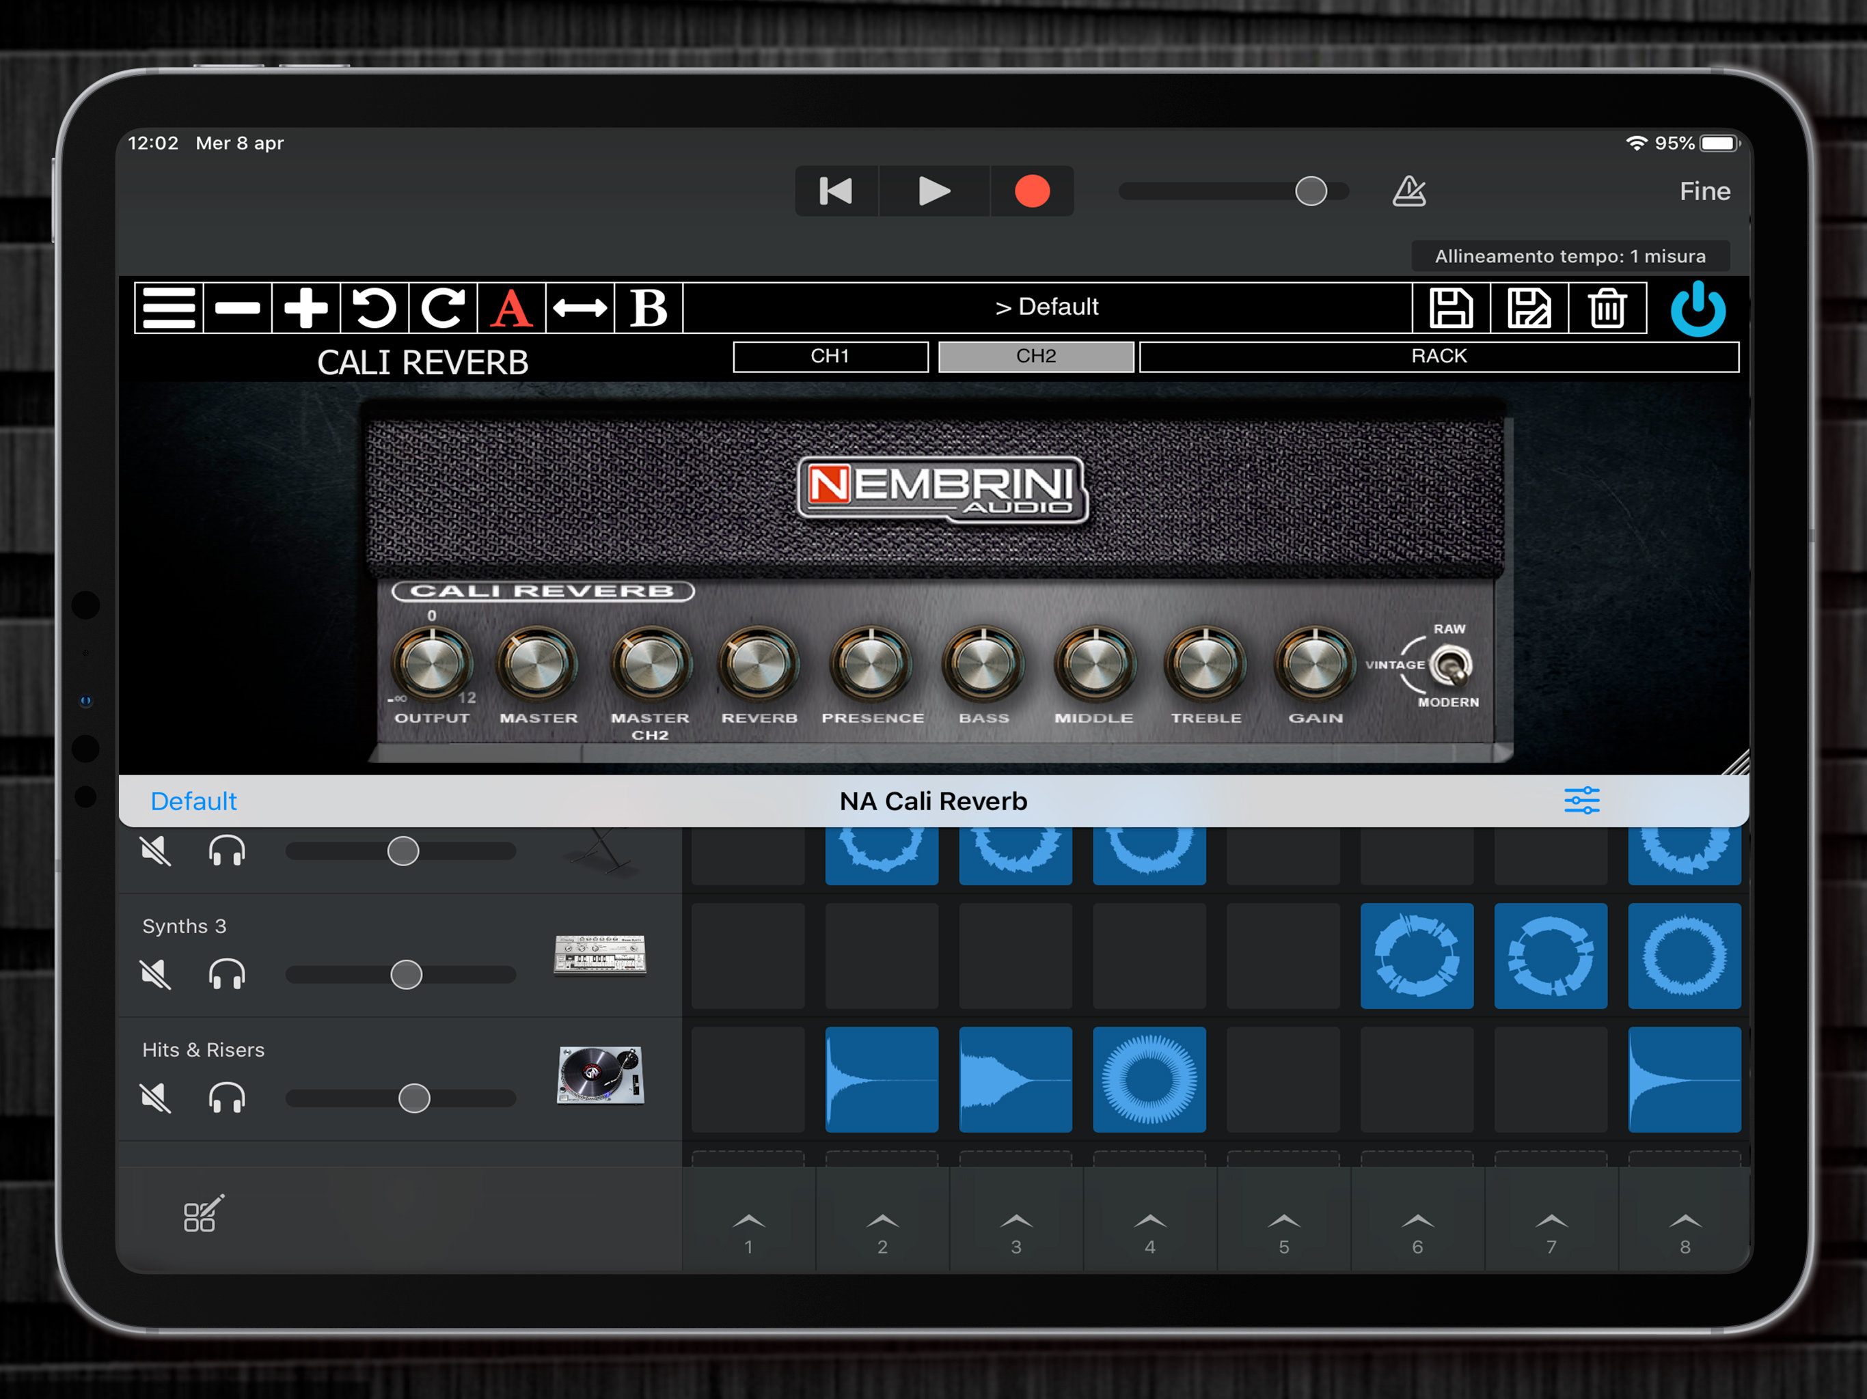Click the GAIN knob

point(1315,664)
